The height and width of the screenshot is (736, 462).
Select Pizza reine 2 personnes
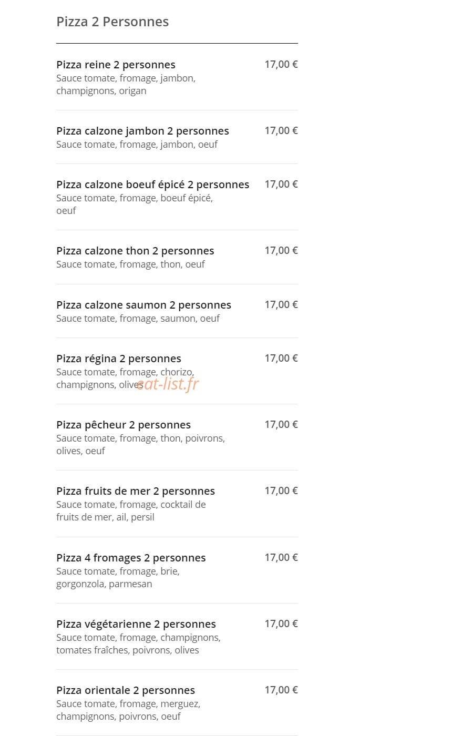pos(116,65)
